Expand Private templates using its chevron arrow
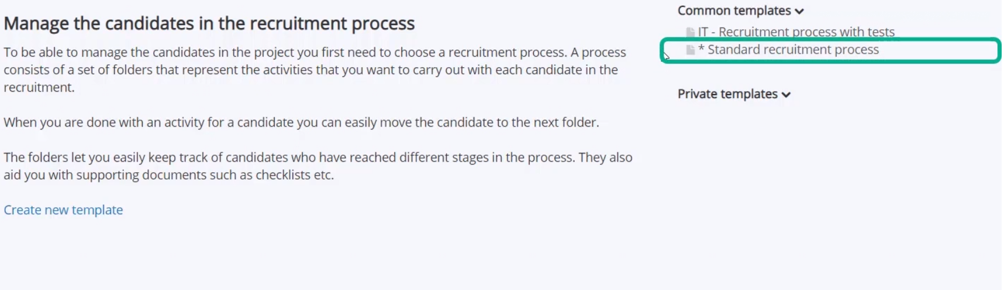The image size is (1004, 290). pos(786,95)
